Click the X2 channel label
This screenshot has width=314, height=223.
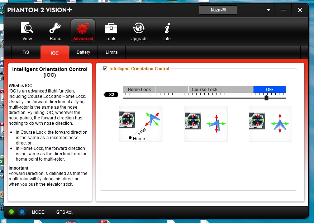(x=111, y=95)
